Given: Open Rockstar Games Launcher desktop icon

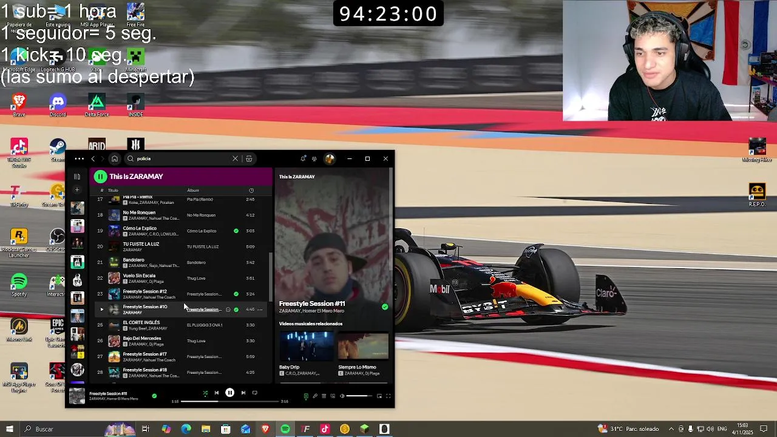Looking at the screenshot, I should pos(19,242).
